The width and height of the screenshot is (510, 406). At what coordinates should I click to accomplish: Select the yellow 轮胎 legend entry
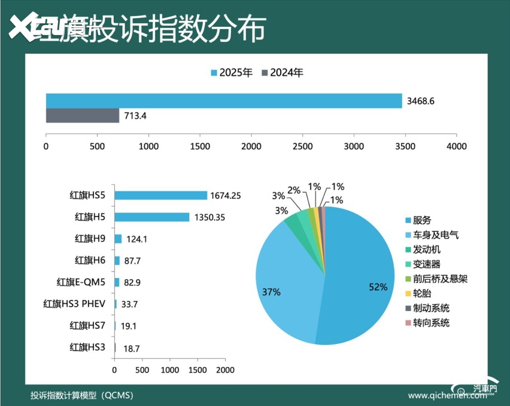pyautogui.click(x=422, y=294)
